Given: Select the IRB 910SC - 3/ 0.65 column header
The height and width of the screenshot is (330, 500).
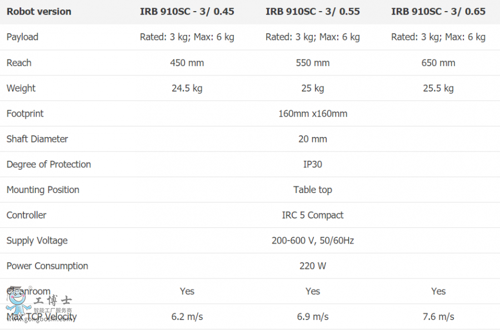Looking at the screenshot, I should click(x=438, y=12).
